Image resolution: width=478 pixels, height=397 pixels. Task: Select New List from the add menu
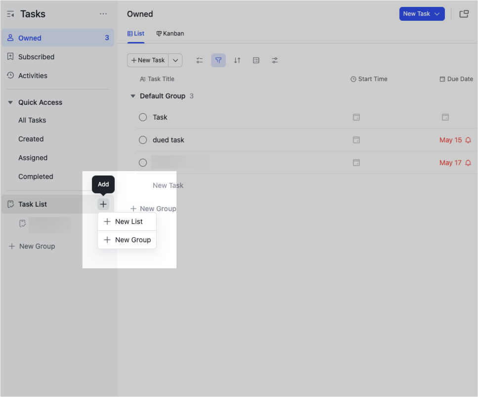(127, 221)
